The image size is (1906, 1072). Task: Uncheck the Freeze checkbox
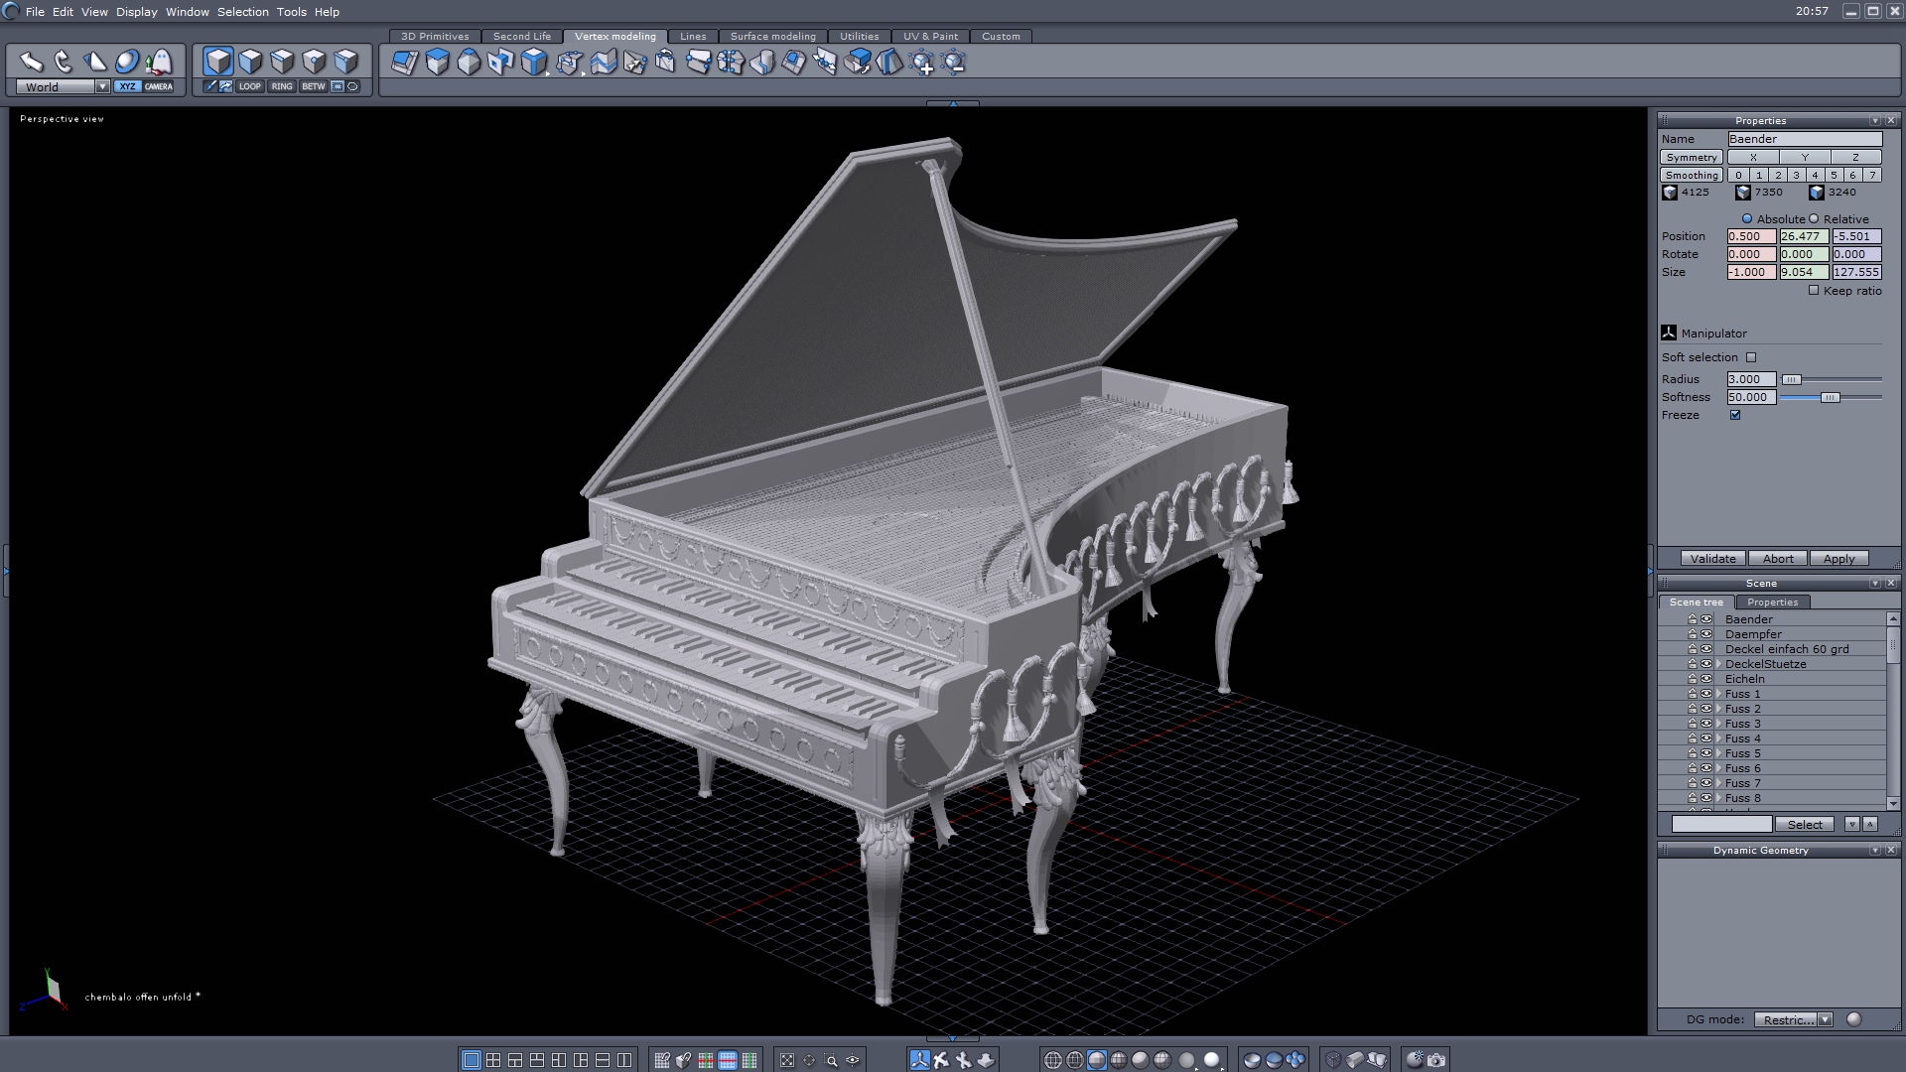(1735, 415)
